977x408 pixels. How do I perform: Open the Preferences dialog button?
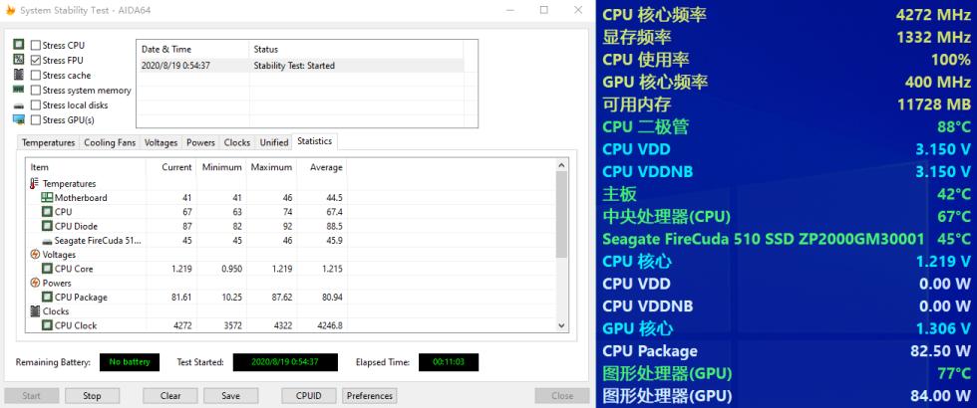click(x=370, y=396)
